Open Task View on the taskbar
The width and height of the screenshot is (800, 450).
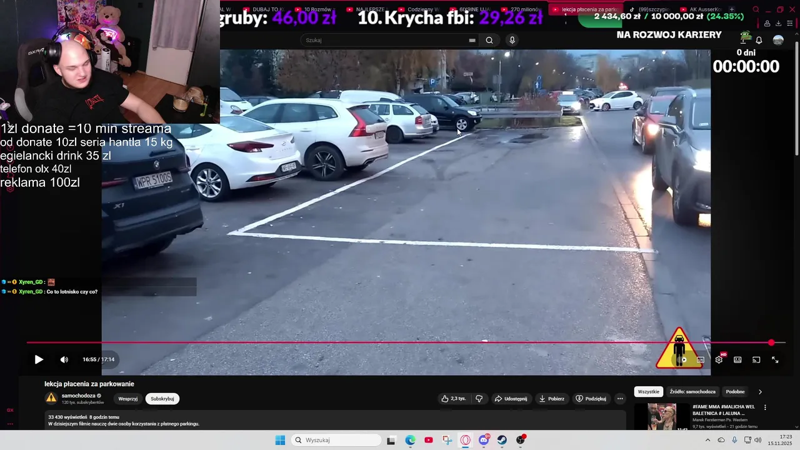(x=391, y=440)
